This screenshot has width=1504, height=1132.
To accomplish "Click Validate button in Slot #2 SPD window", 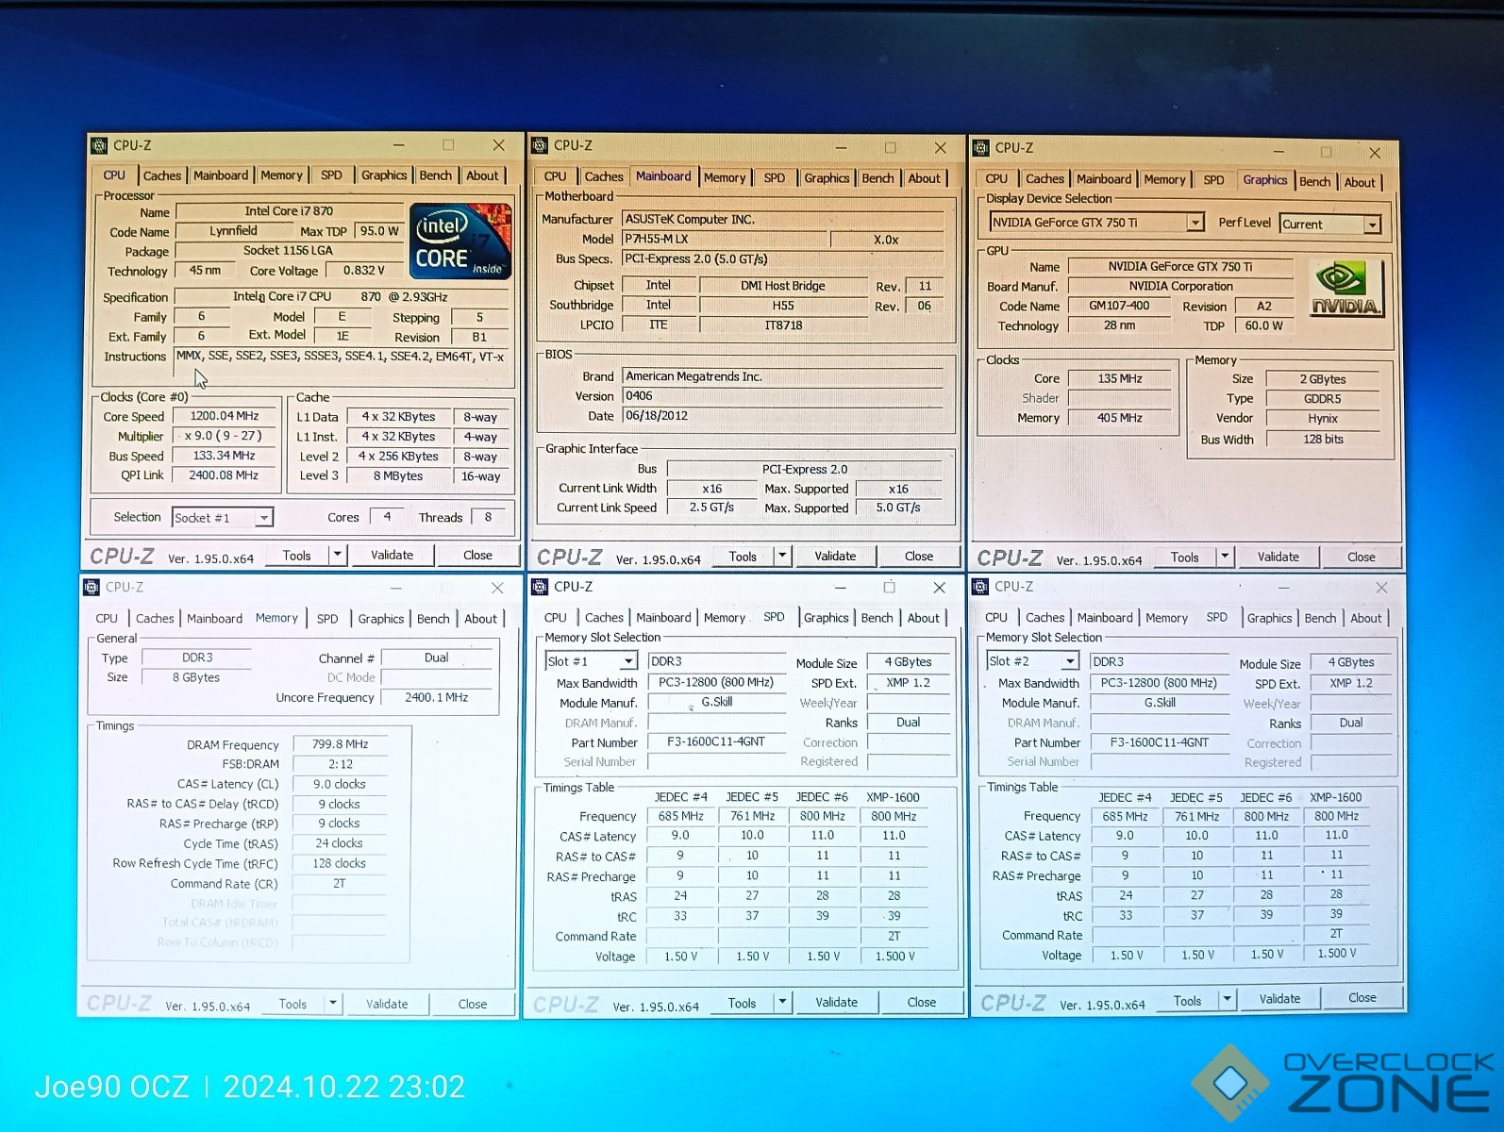I will point(1279,998).
